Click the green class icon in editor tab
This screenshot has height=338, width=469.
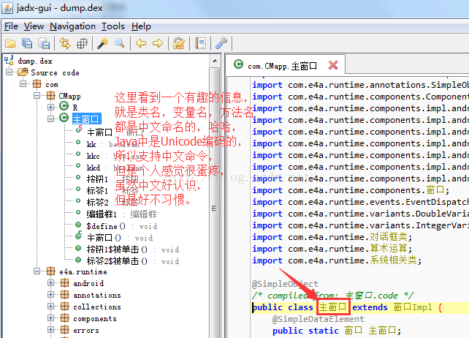point(238,64)
